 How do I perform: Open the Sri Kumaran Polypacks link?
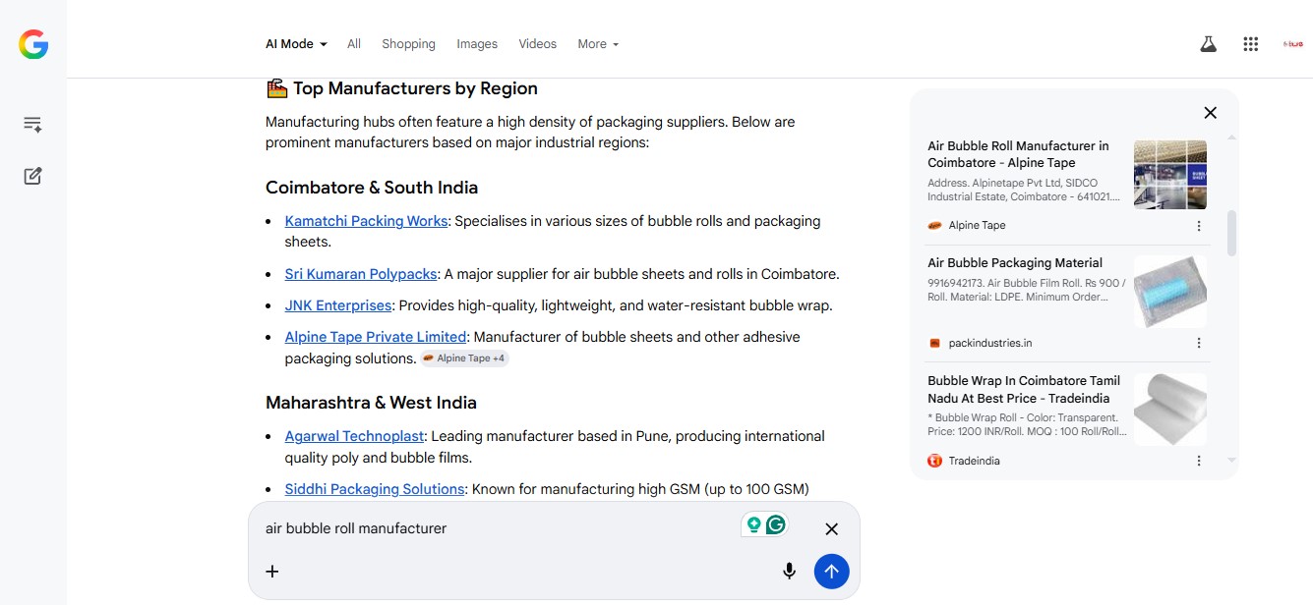pos(359,274)
